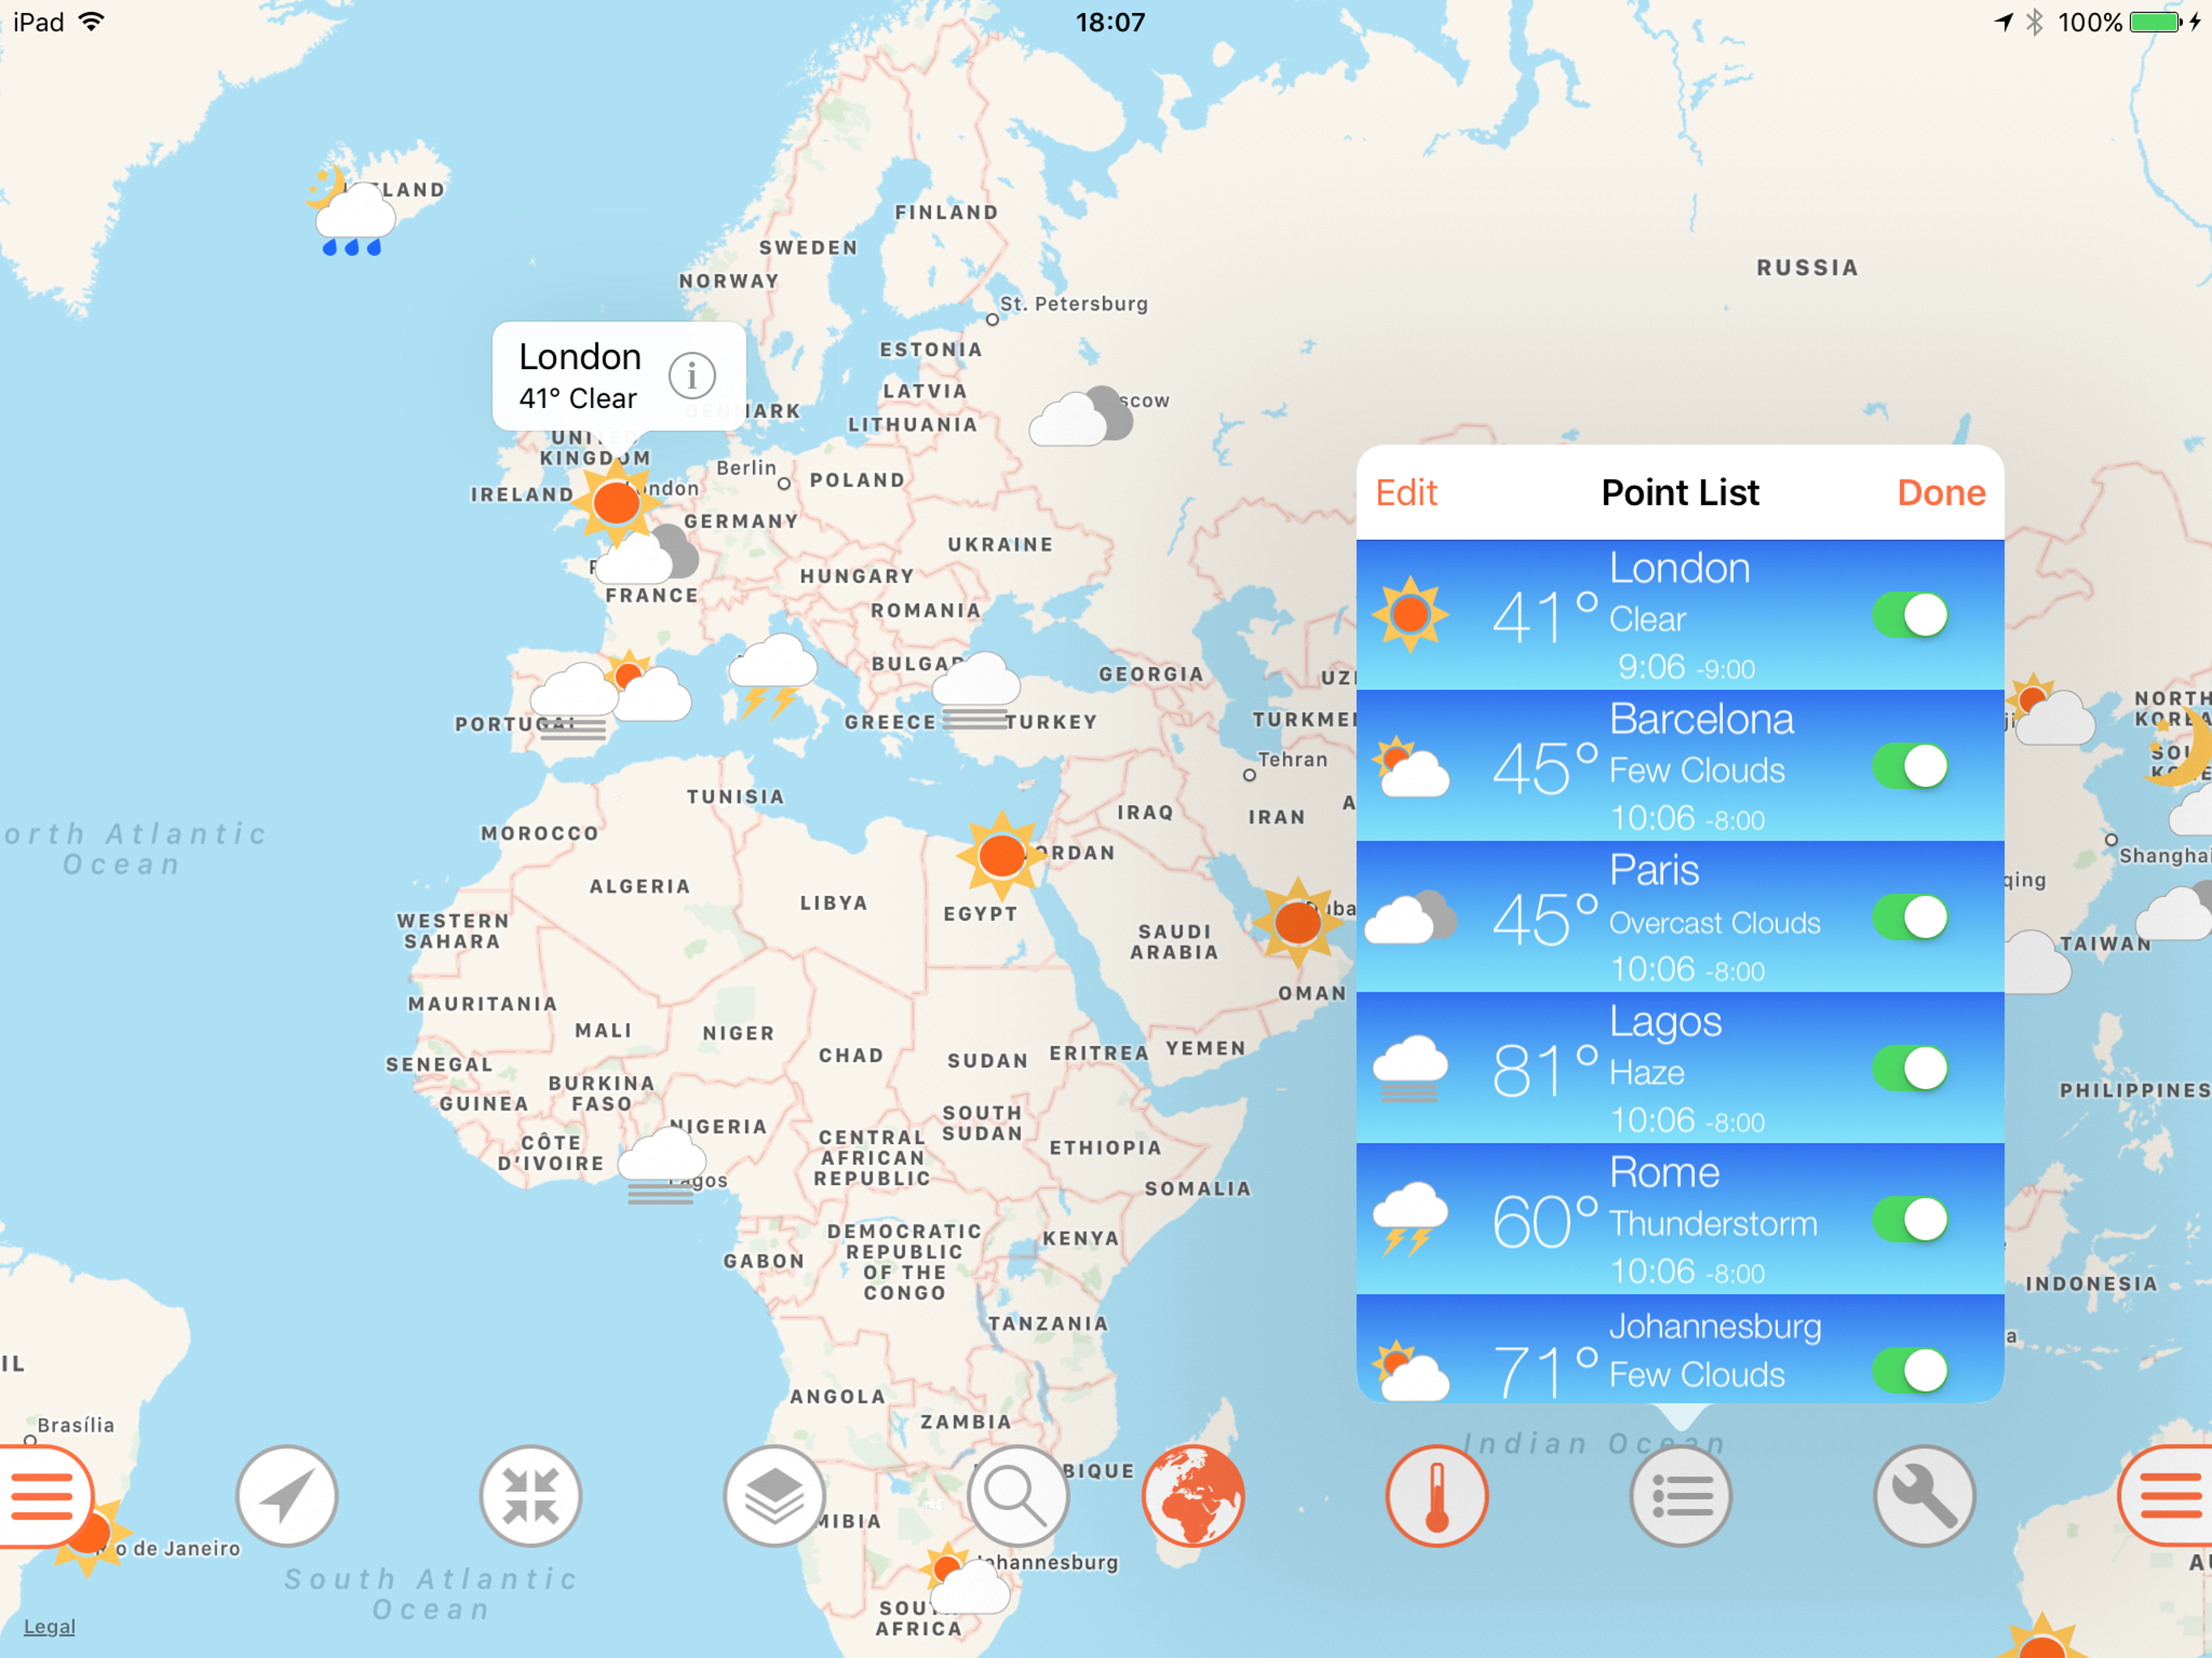The width and height of the screenshot is (2212, 1658).
Task: Tap the collapse arrows toolbar icon
Action: [x=530, y=1496]
